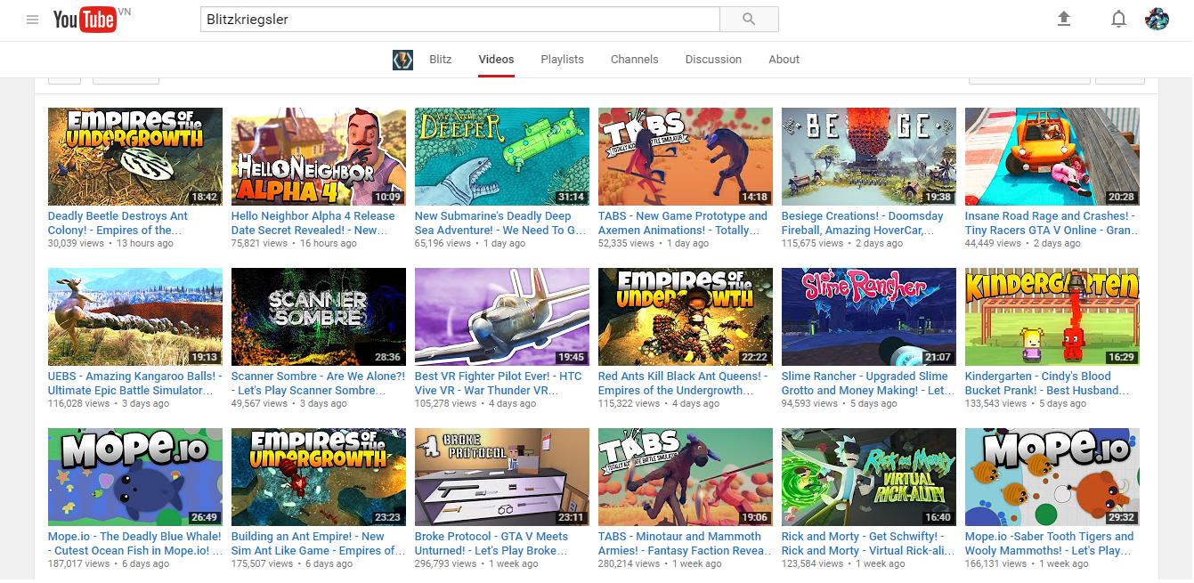Open the Discussion tab

click(x=713, y=60)
